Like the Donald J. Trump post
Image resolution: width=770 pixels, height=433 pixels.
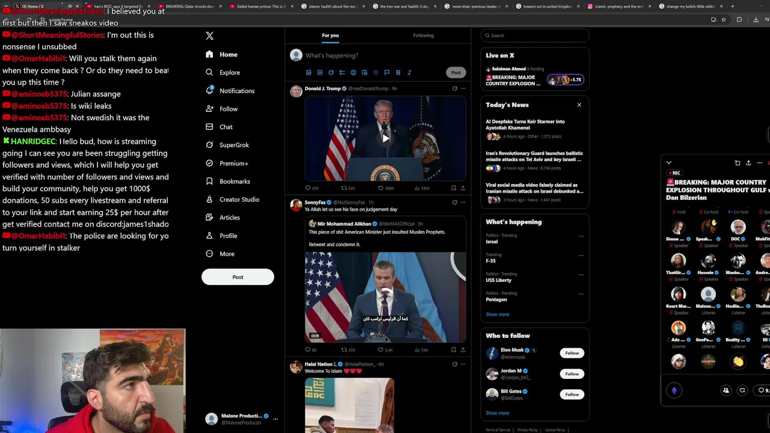click(386, 188)
